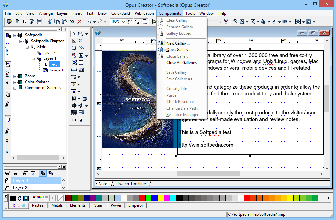Toggle the show all layers eye button
This screenshot has height=220, width=336.
[x=25, y=173]
